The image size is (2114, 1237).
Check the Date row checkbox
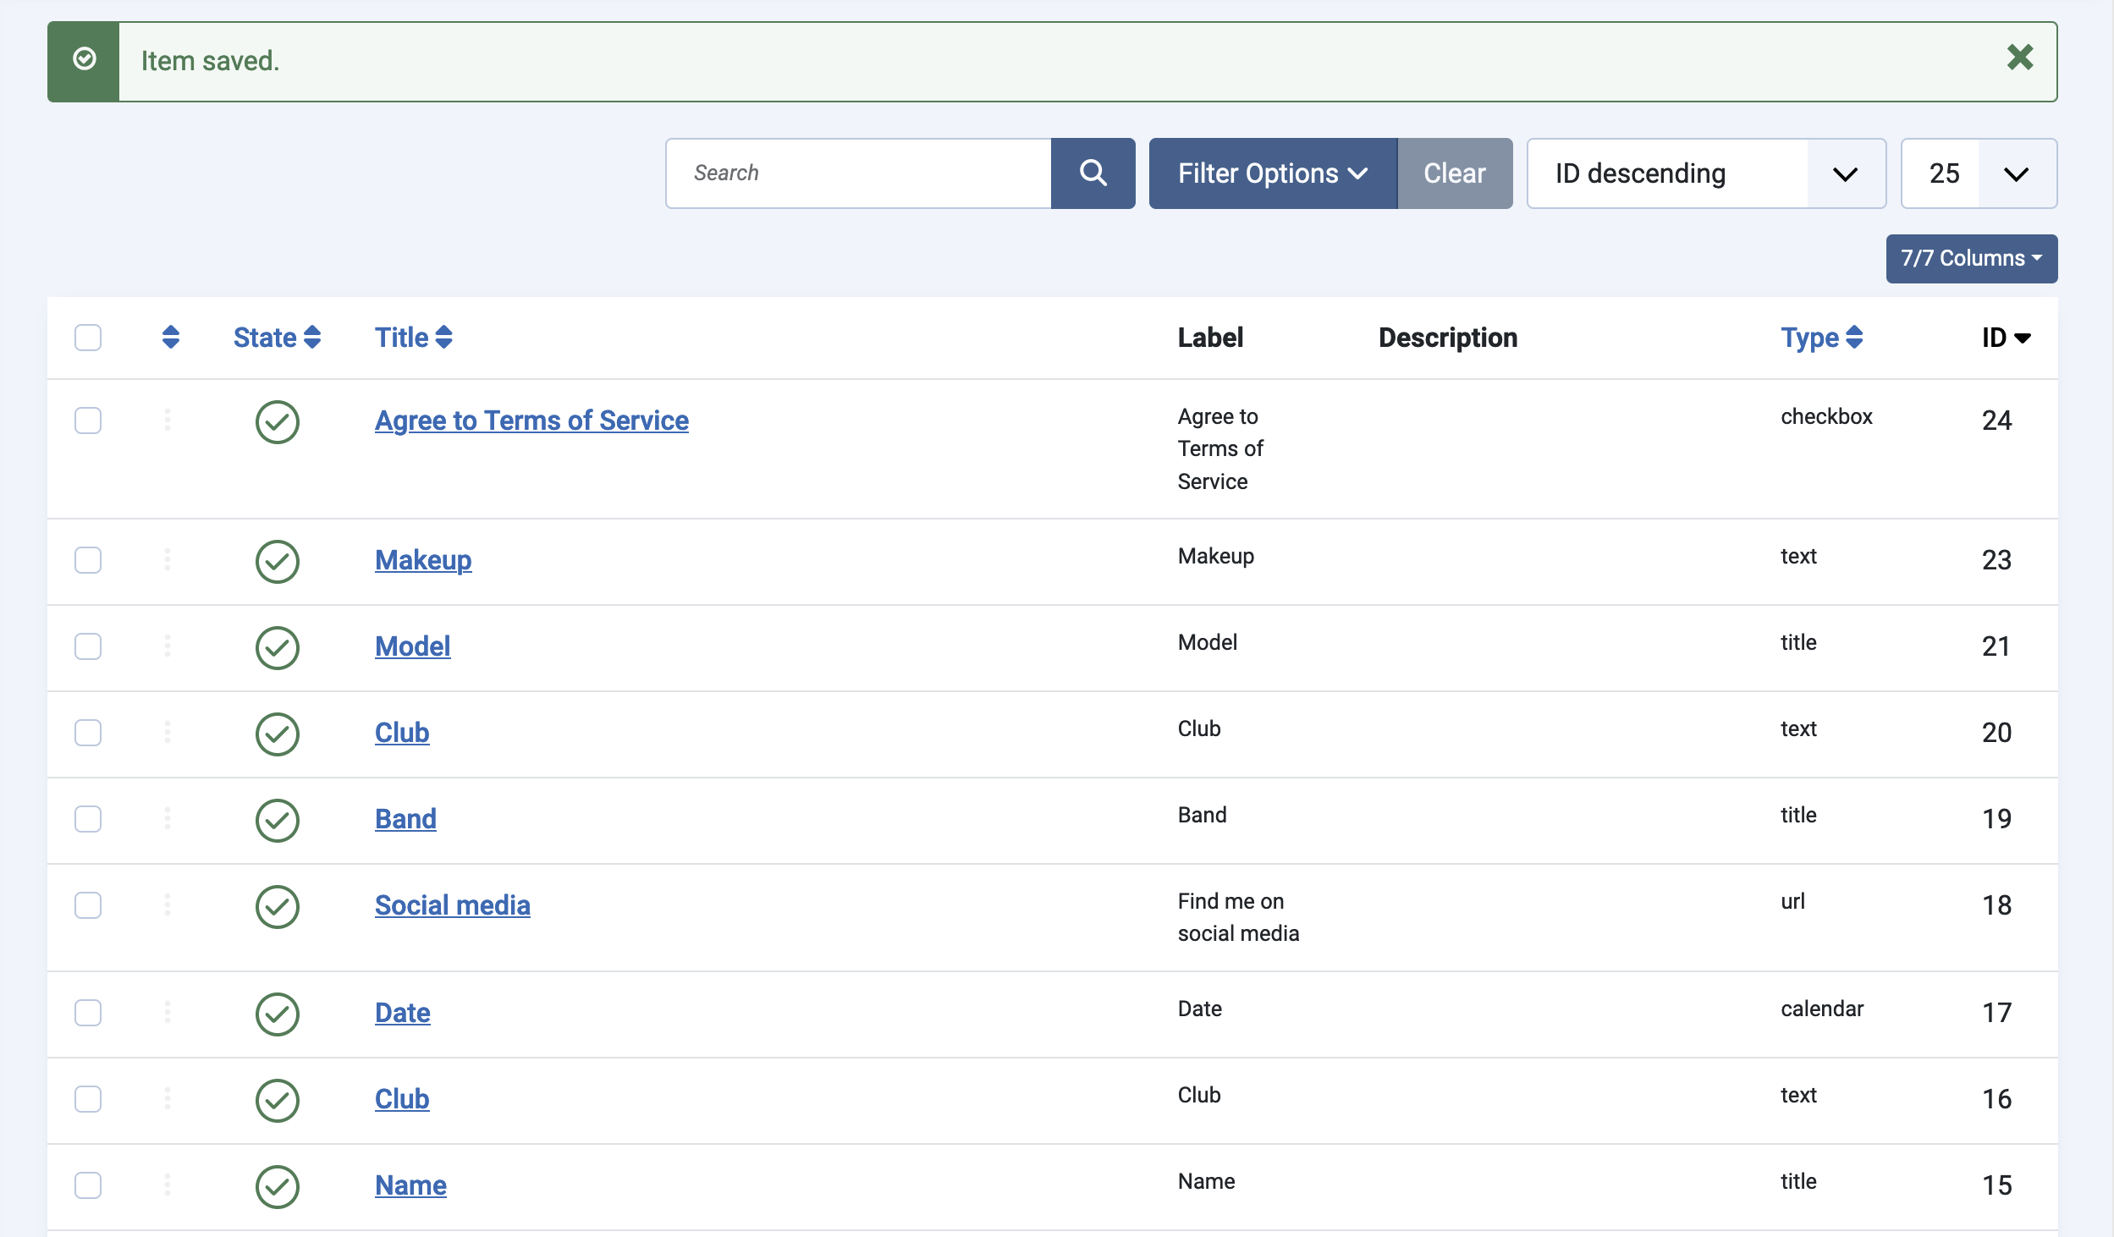(x=88, y=1013)
